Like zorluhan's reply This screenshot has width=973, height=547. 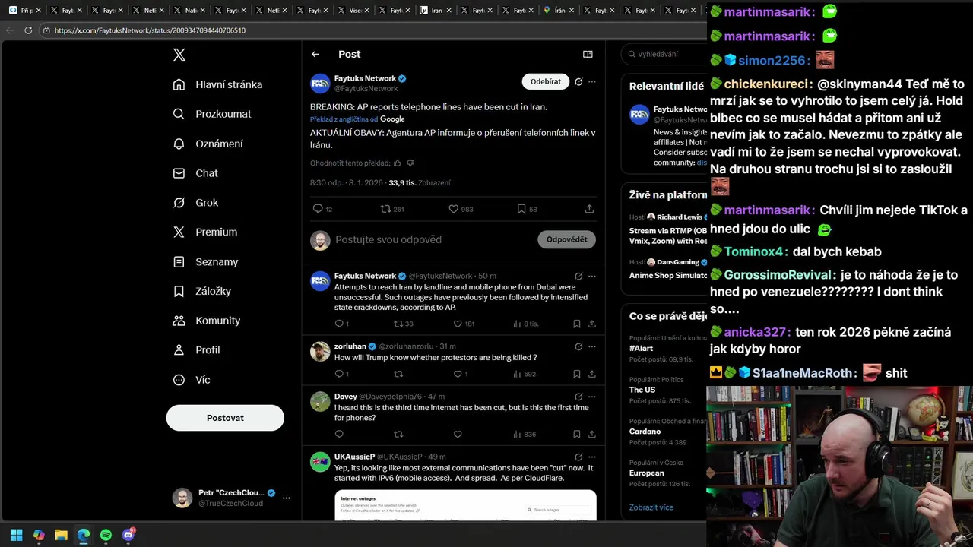tap(461, 374)
